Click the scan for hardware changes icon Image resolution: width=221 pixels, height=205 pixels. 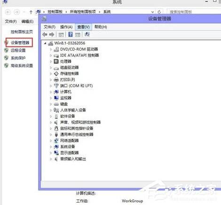pos(87,34)
